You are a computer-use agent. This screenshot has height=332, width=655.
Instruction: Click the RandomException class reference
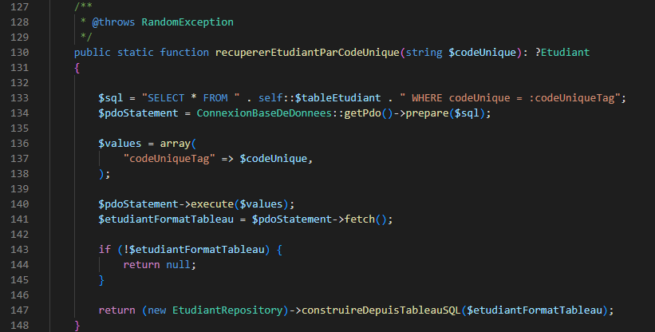point(187,22)
